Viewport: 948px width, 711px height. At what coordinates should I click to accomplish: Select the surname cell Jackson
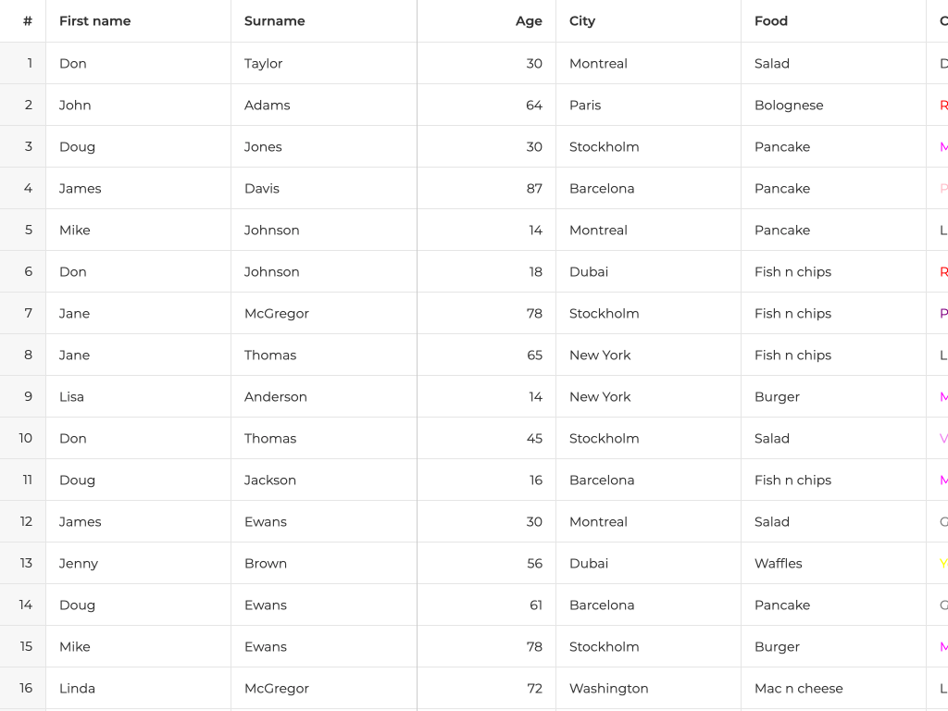(270, 480)
